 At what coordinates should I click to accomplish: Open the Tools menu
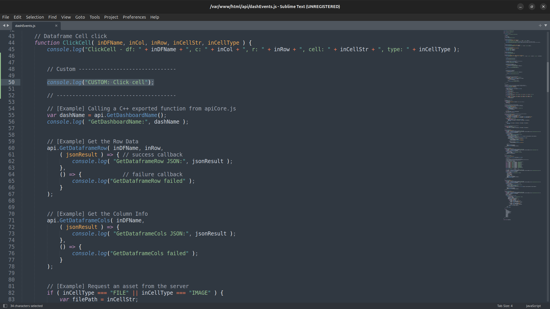tap(95, 17)
